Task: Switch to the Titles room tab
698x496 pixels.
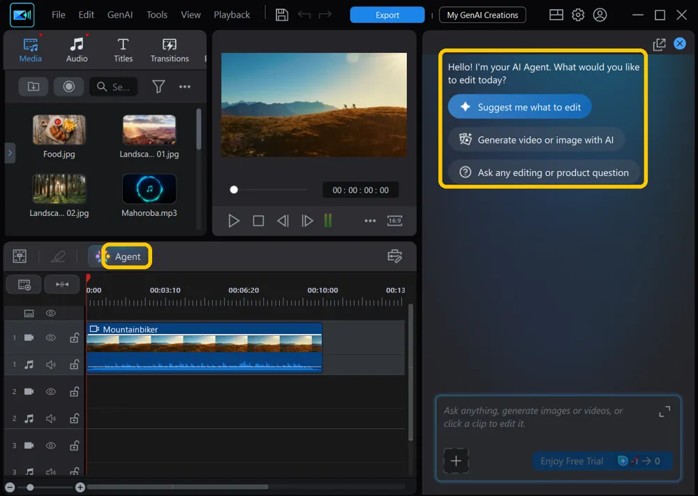Action: (x=123, y=50)
